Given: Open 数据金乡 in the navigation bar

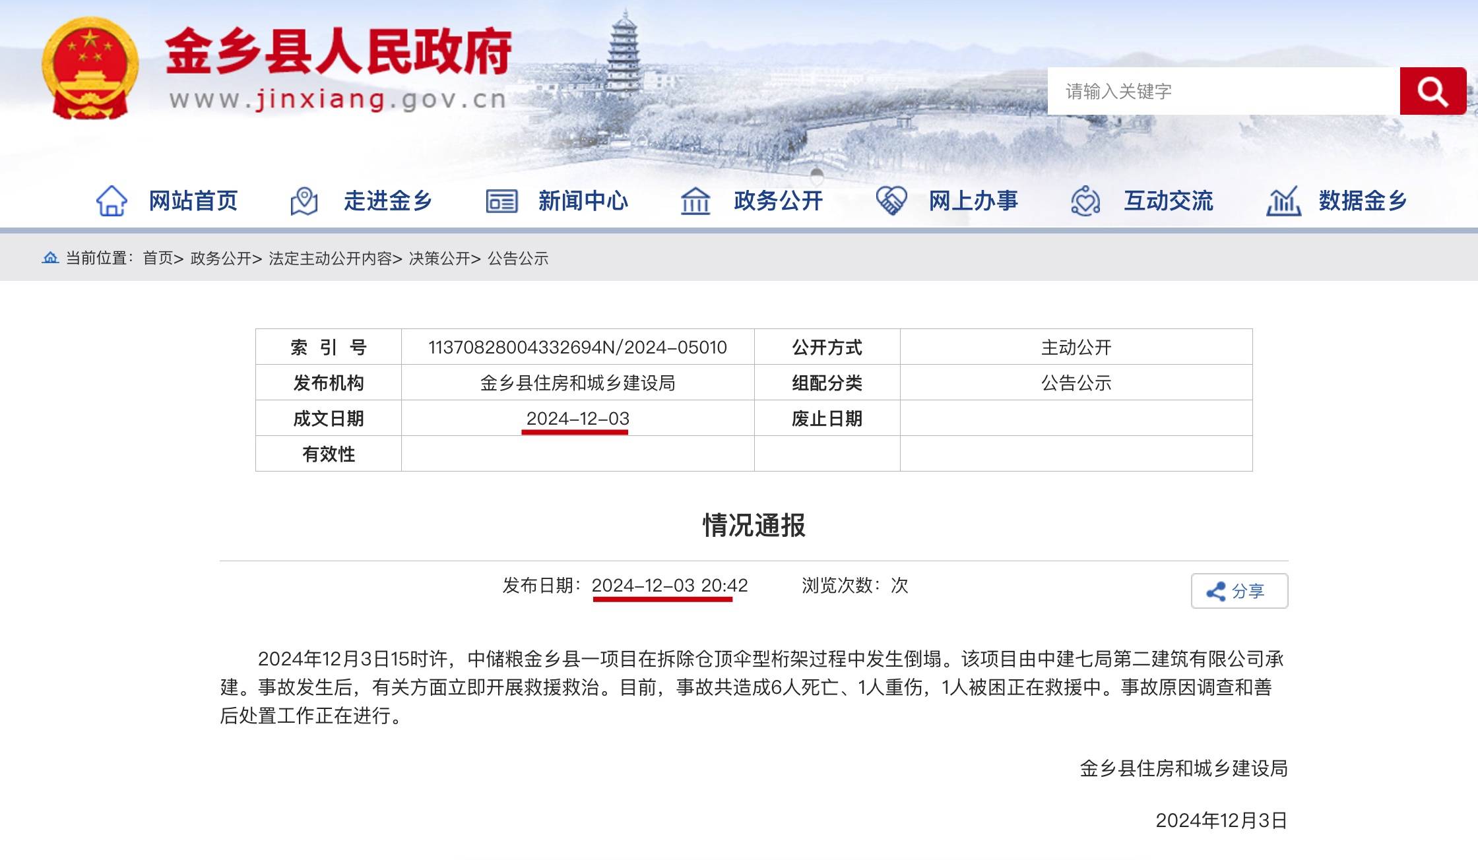Looking at the screenshot, I should click(x=1363, y=200).
